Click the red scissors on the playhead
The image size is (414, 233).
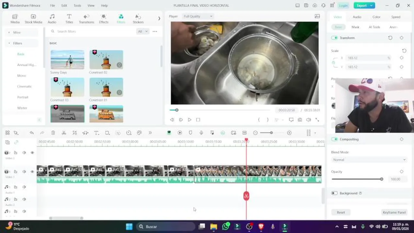[246, 196]
